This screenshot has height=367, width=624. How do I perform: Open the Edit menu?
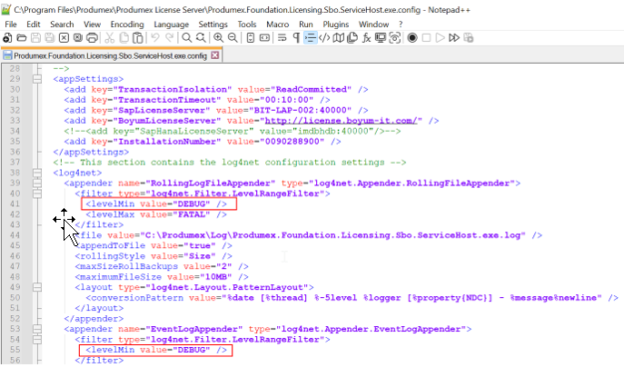point(34,25)
